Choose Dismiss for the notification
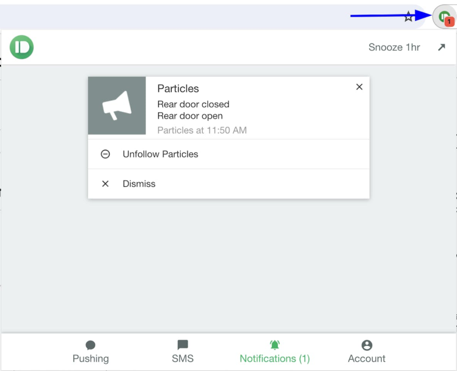This screenshot has width=457, height=371. (x=139, y=184)
